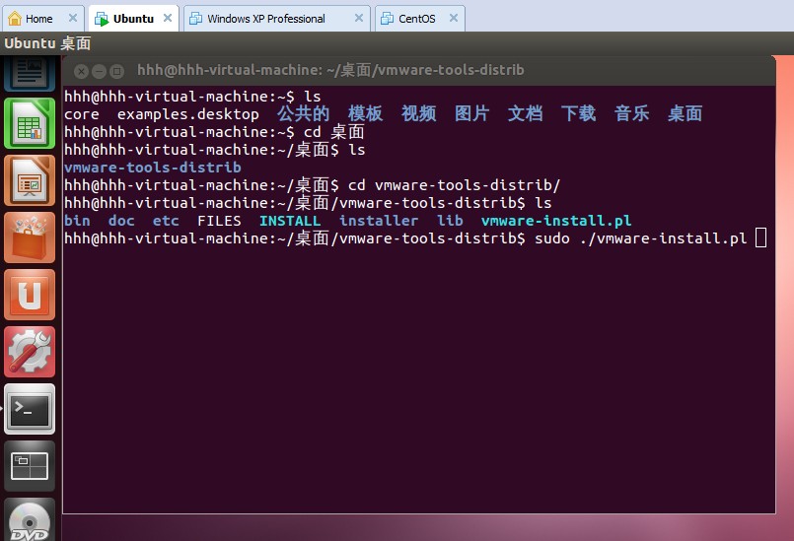Viewport: 794px width, 541px height.
Task: Open the Workspace Switcher icon
Action: [30, 466]
